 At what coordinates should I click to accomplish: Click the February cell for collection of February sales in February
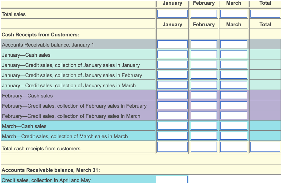click(x=204, y=105)
